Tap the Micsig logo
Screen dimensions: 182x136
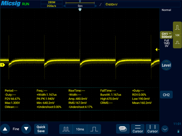click(x=11, y=3)
